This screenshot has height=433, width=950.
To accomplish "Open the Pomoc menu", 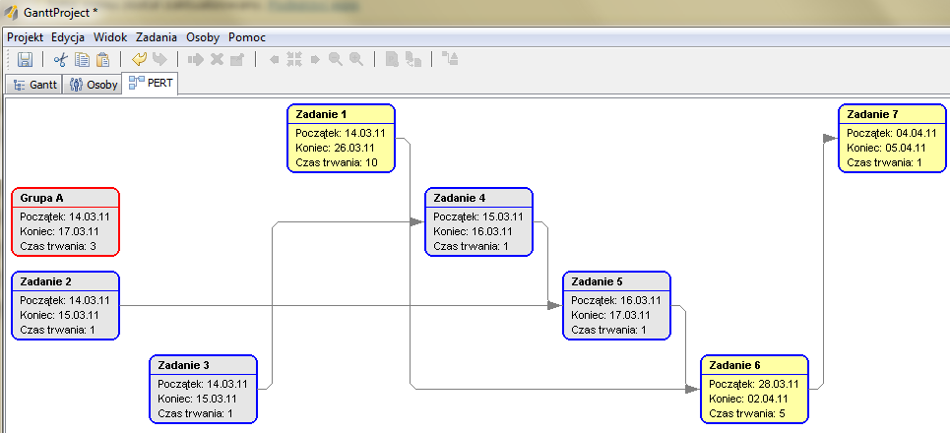I will [x=247, y=36].
